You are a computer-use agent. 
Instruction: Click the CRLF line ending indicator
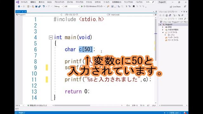[154, 105]
